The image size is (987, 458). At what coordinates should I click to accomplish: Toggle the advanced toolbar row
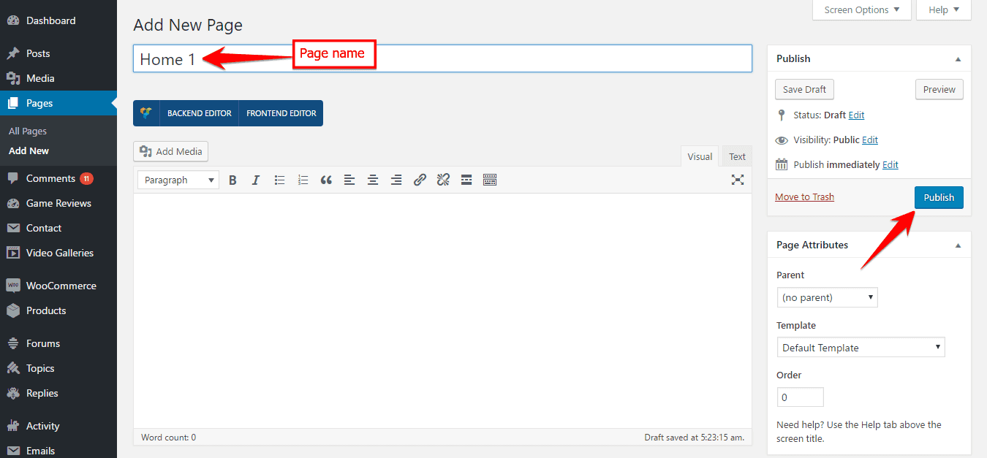coord(489,179)
